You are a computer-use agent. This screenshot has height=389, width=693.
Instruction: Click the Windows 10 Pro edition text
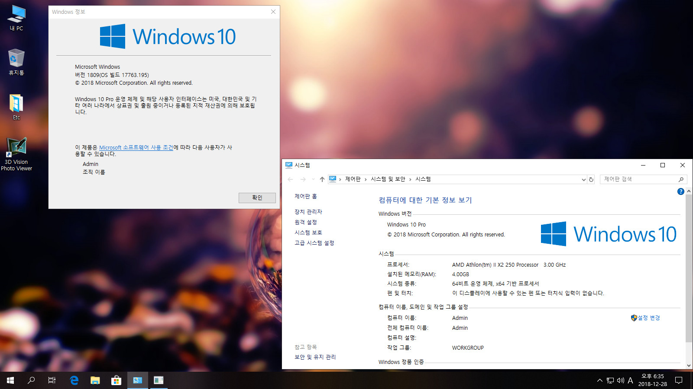406,224
